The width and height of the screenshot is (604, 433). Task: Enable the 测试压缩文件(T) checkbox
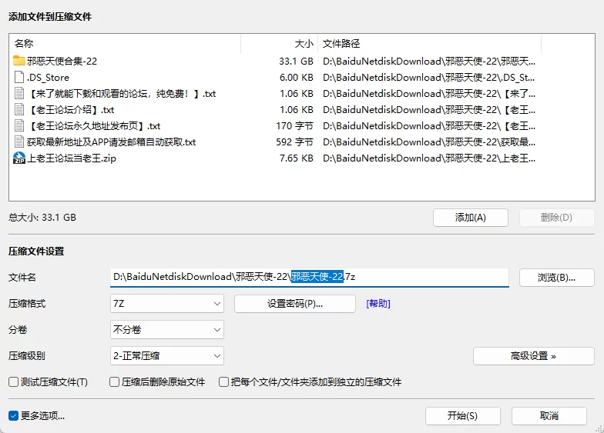coord(14,381)
